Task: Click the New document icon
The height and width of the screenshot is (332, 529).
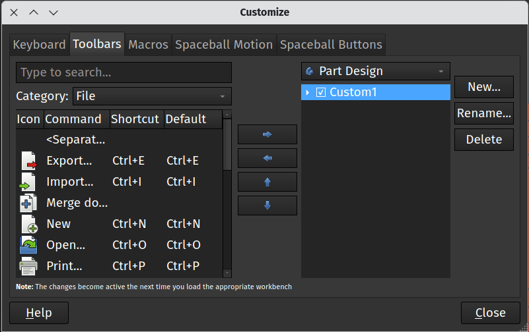Action: coord(28,224)
